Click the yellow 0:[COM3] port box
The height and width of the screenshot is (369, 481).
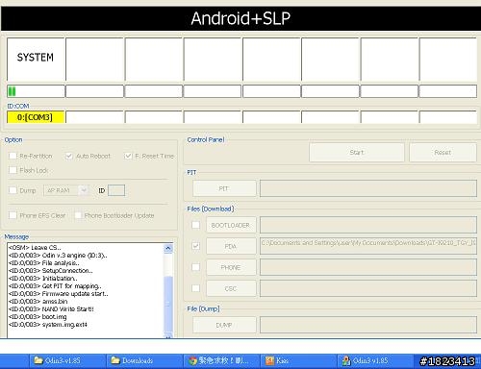click(x=36, y=117)
